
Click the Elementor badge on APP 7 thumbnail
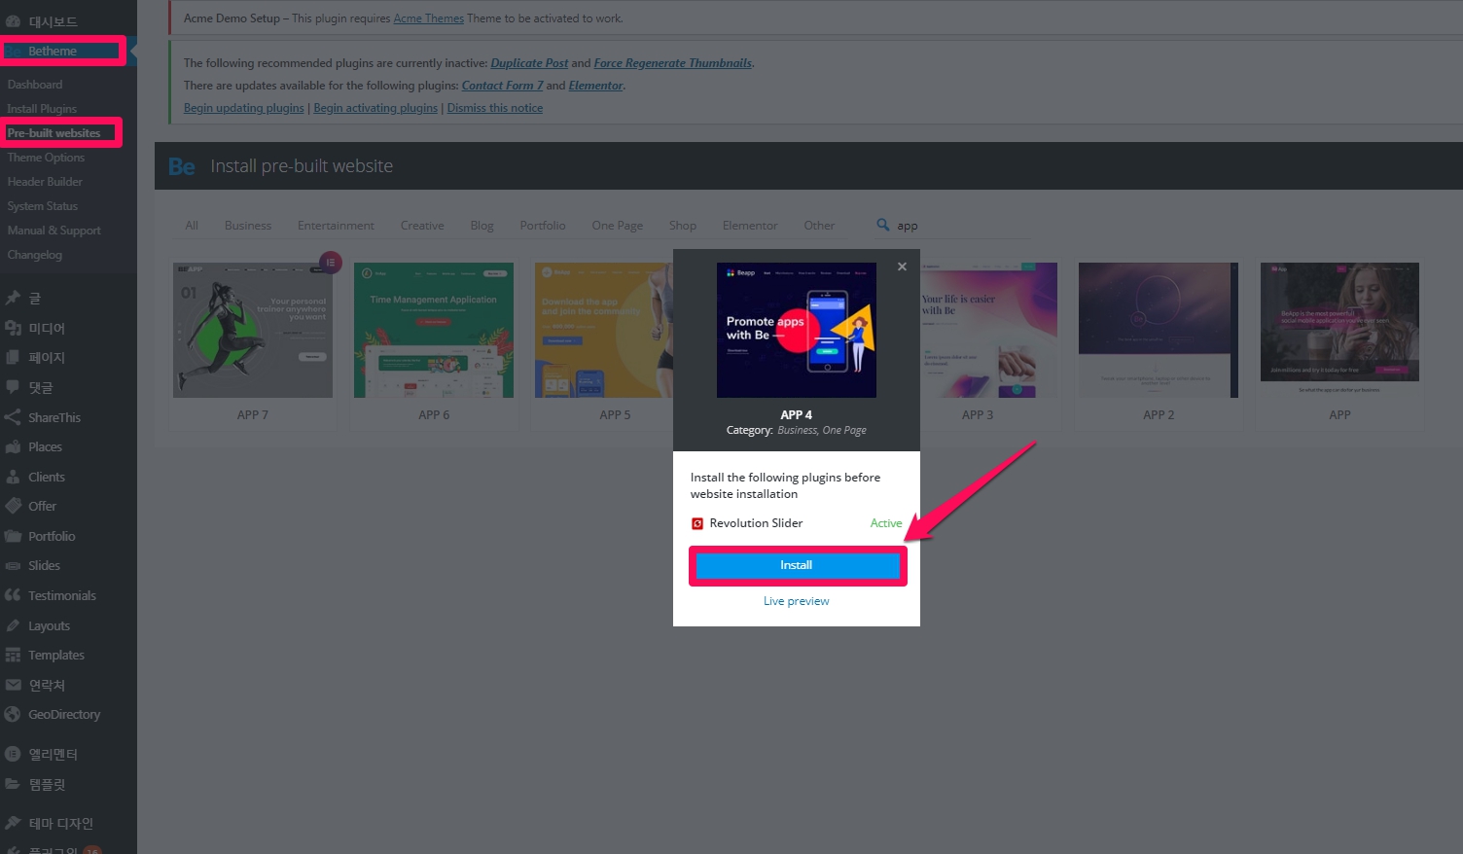331,263
